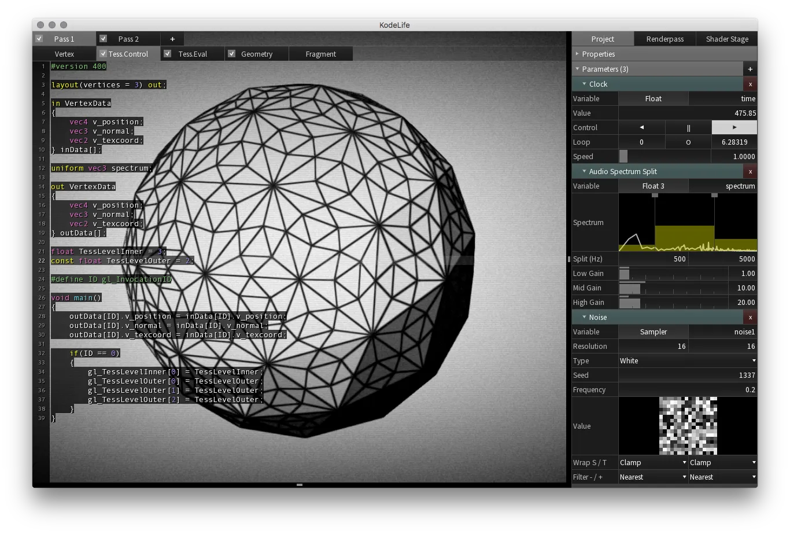Open the Renderpass panel tab

click(664, 39)
